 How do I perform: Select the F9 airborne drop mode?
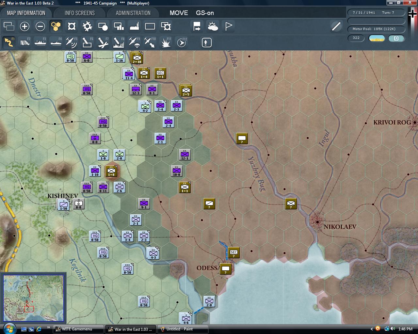coord(134,42)
